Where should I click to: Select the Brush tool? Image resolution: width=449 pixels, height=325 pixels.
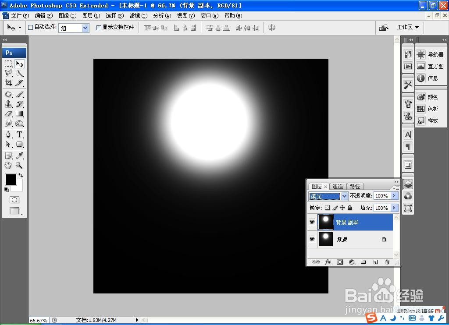(x=19, y=94)
